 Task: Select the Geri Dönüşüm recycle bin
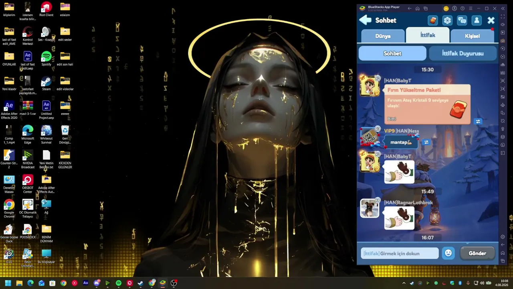pyautogui.click(x=65, y=135)
